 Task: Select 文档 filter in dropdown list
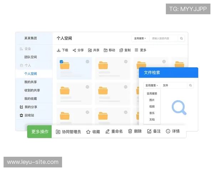point(152,120)
